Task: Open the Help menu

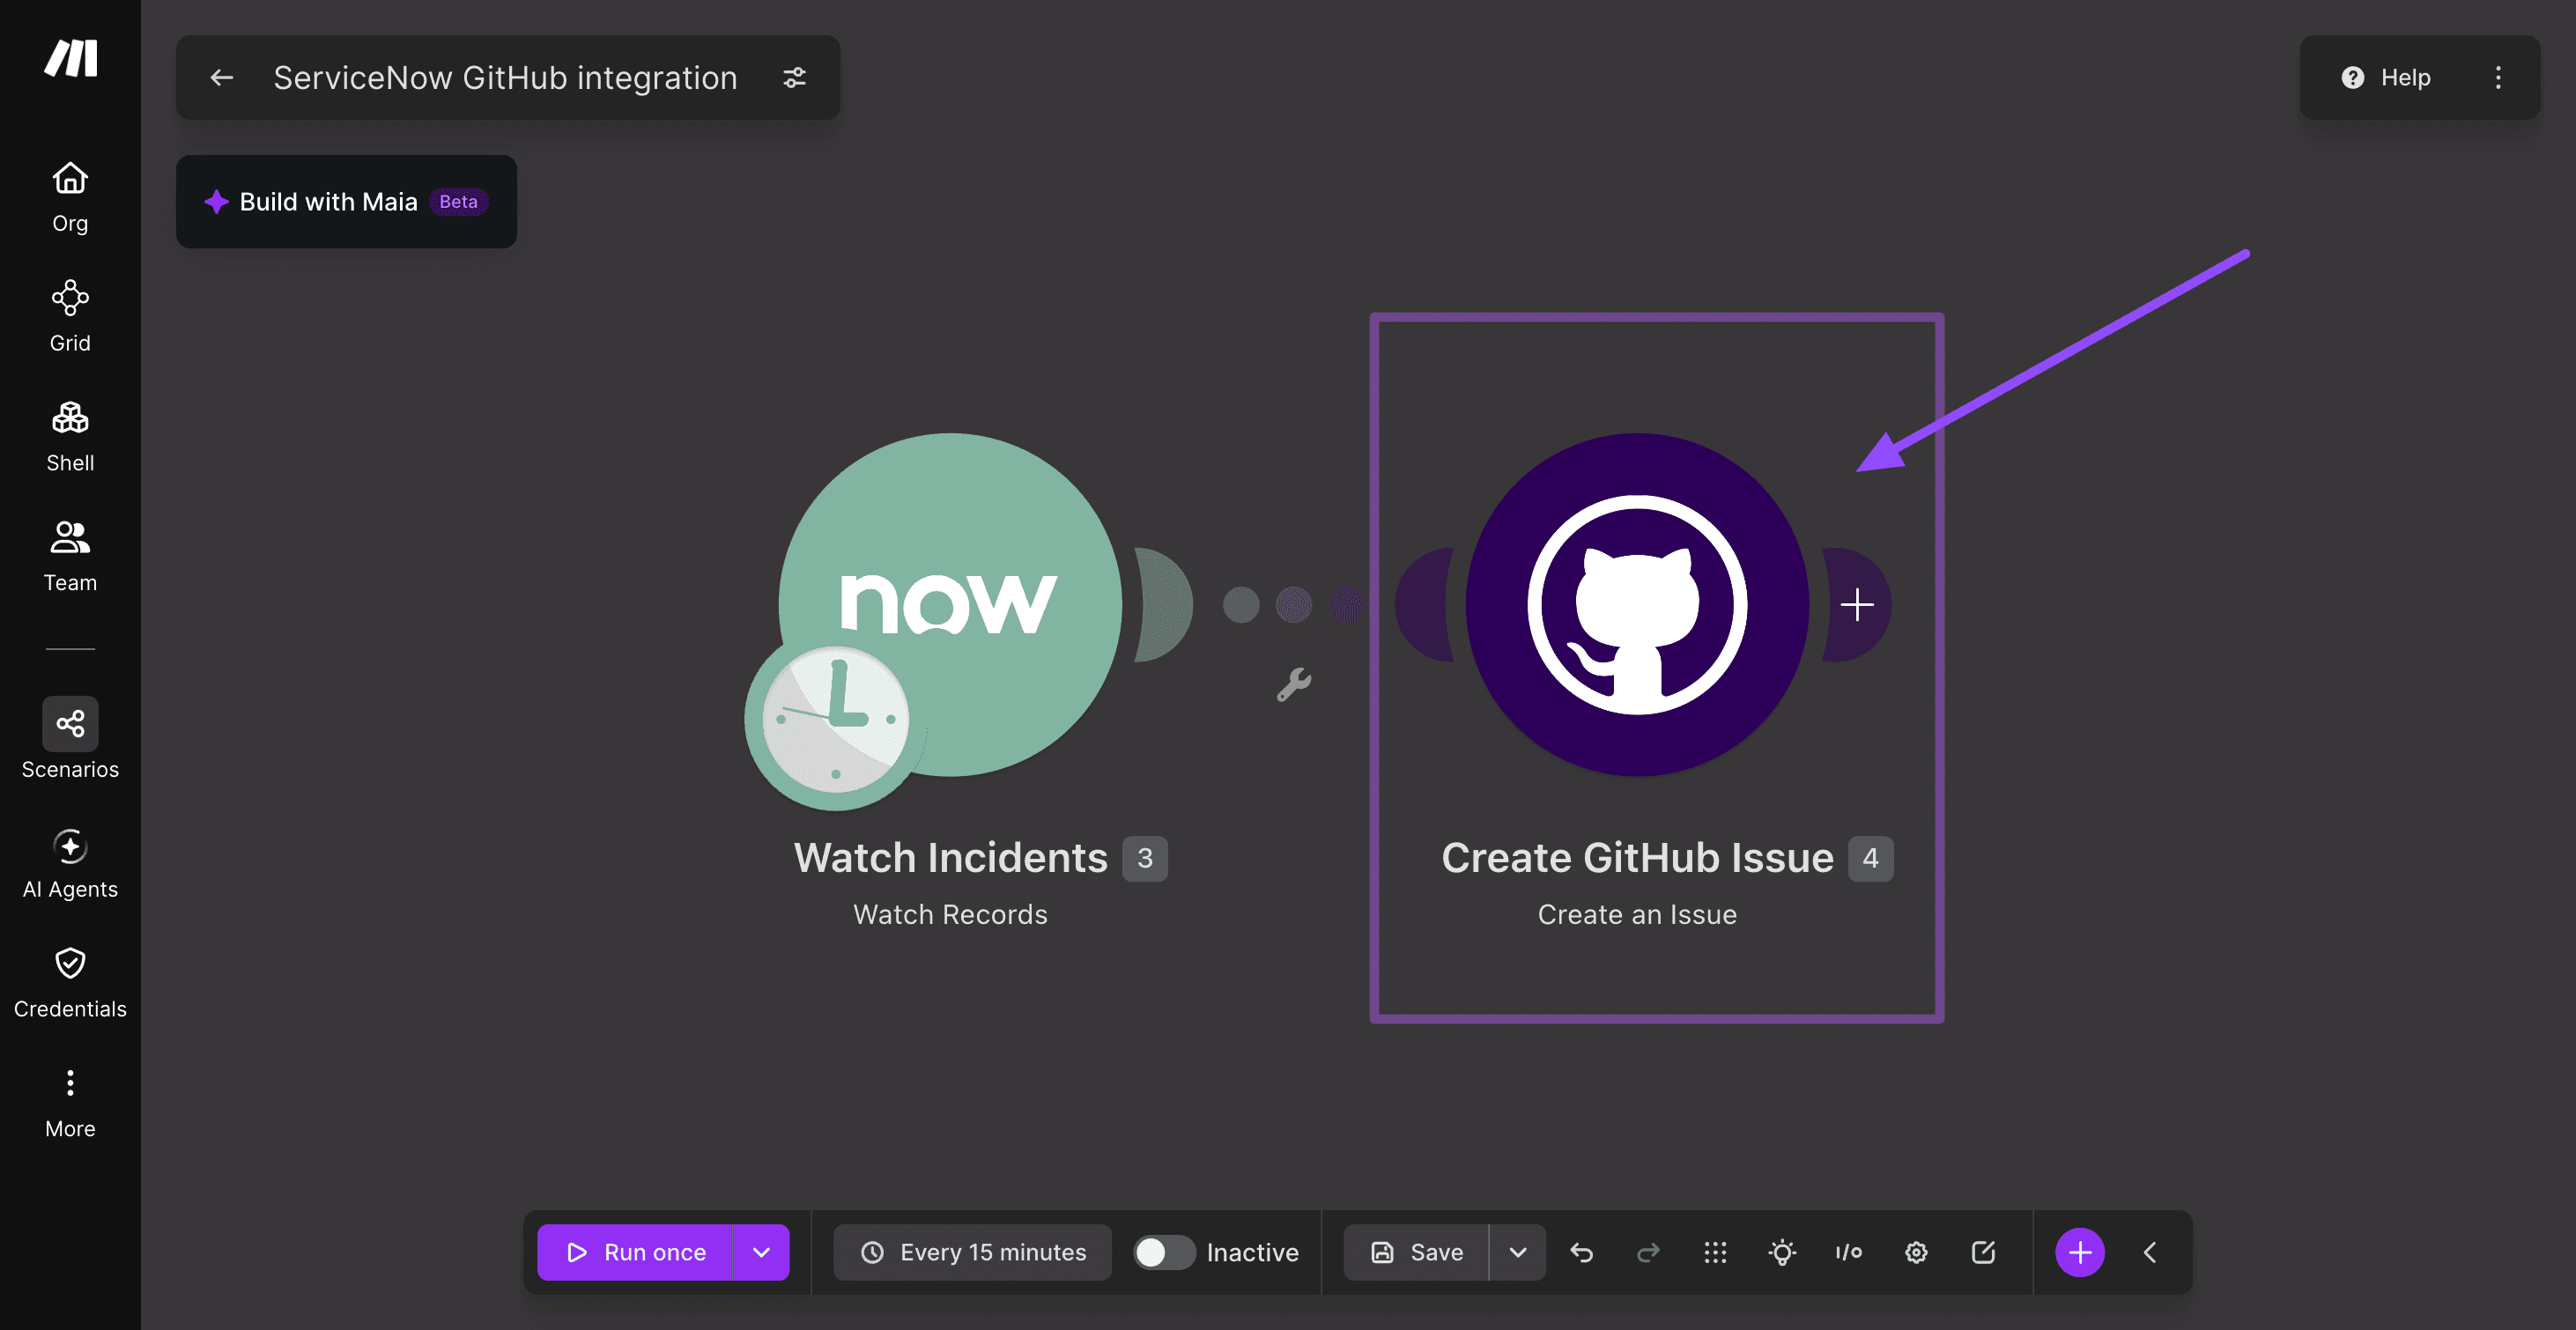Action: click(2386, 78)
